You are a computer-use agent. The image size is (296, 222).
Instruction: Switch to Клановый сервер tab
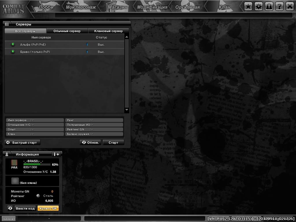pyautogui.click(x=109, y=31)
